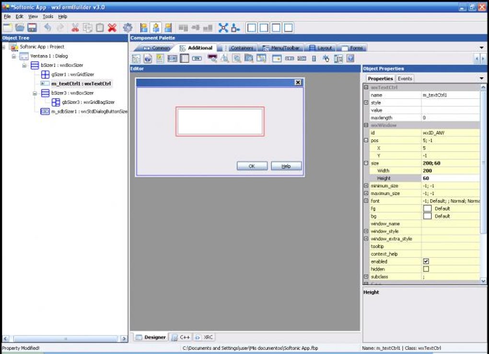Add a directory picker control from the palette
The image size is (489, 354).
pyautogui.click(x=249, y=58)
